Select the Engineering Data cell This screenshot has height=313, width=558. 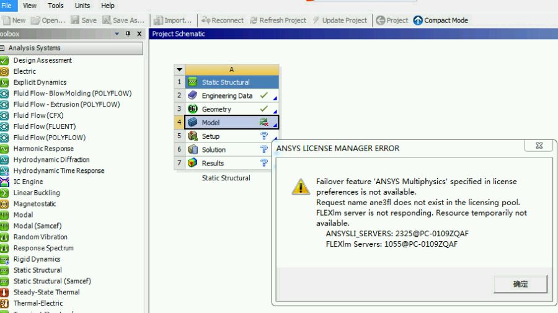point(232,95)
